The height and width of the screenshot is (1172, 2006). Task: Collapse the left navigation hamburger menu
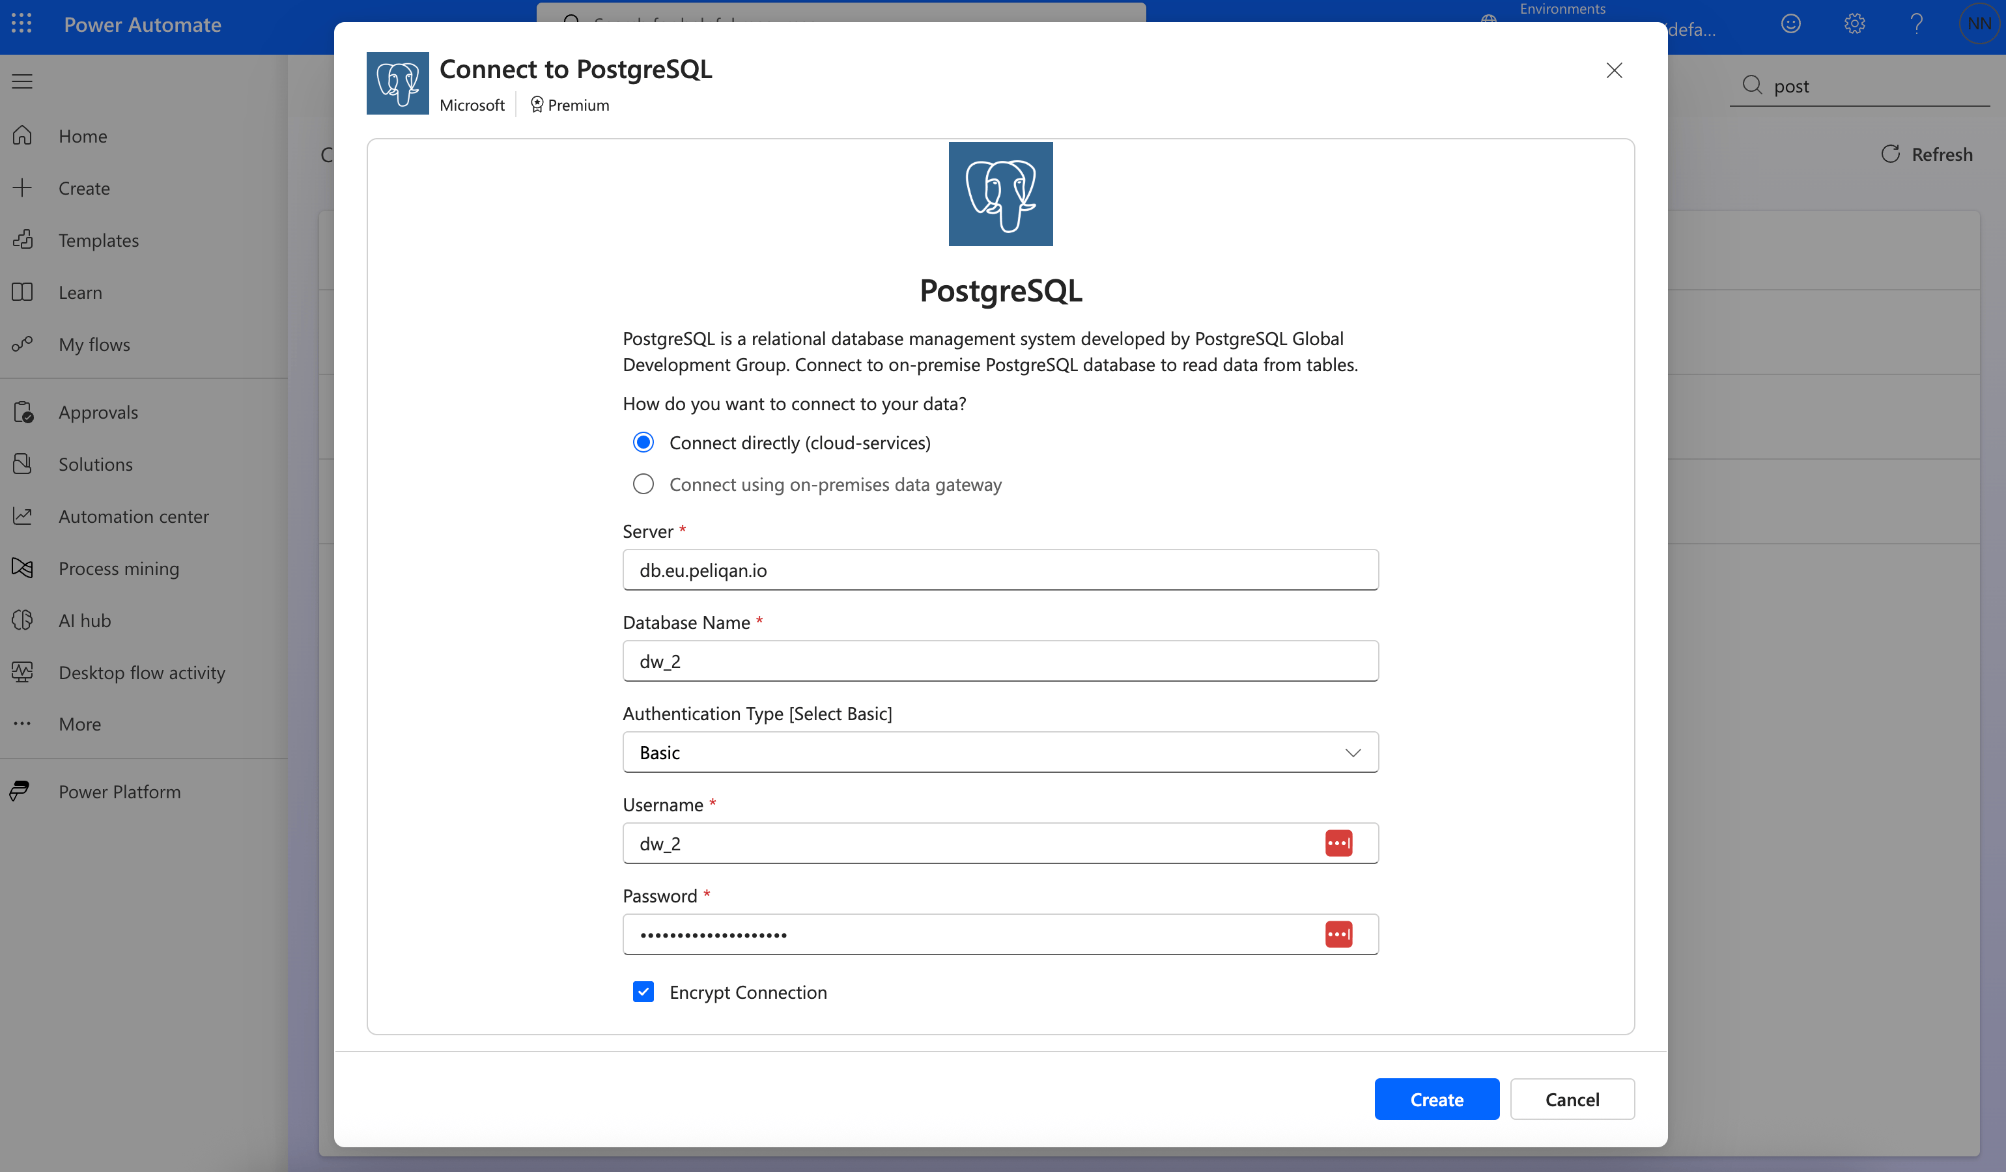click(x=22, y=81)
